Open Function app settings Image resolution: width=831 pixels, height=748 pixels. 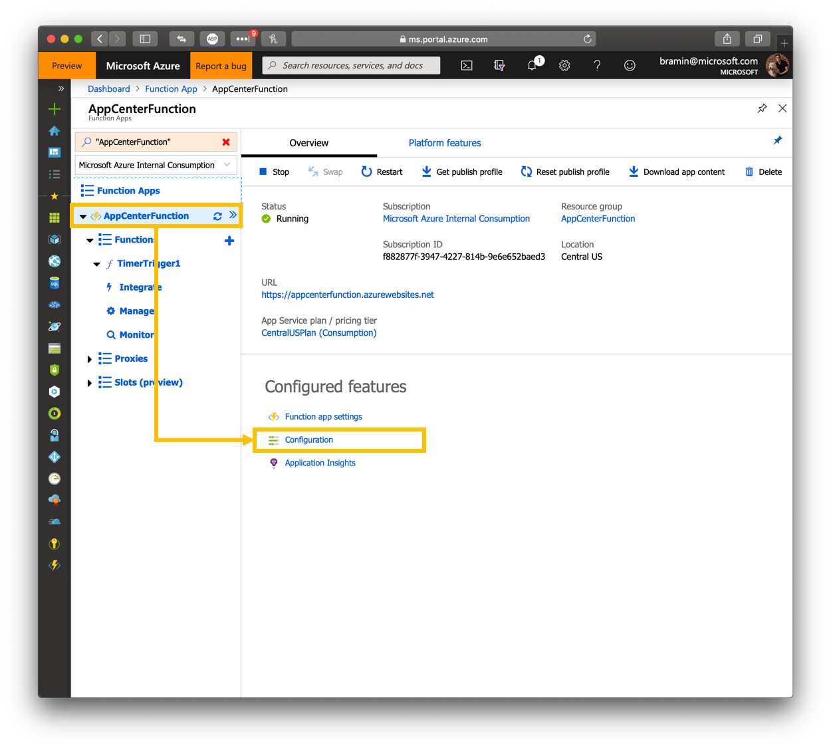coord(323,417)
